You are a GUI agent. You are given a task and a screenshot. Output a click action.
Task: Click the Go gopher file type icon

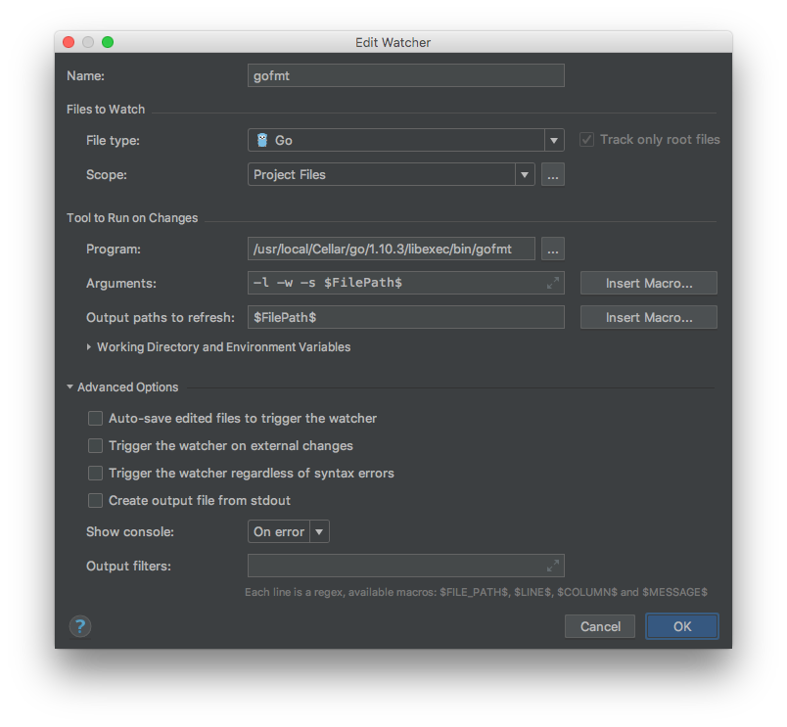coord(262,140)
